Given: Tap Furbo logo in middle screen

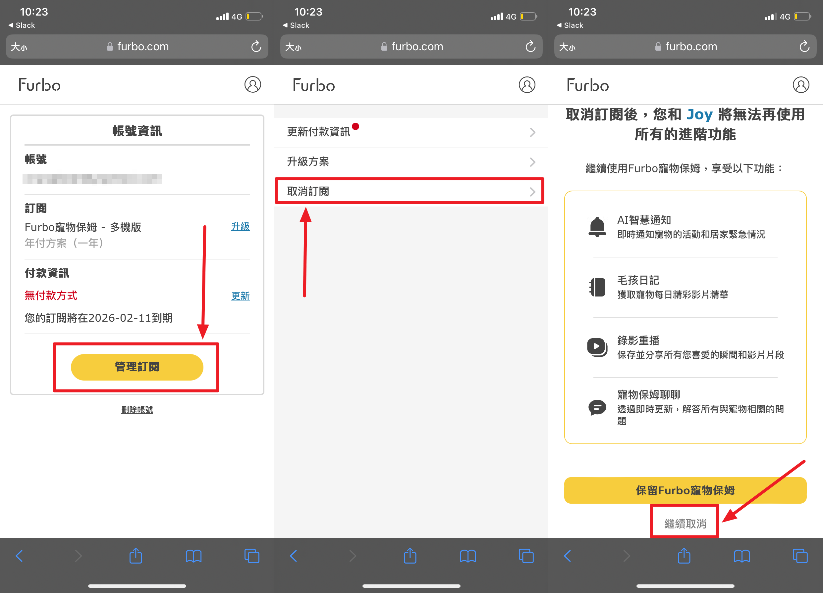Looking at the screenshot, I should (x=314, y=85).
